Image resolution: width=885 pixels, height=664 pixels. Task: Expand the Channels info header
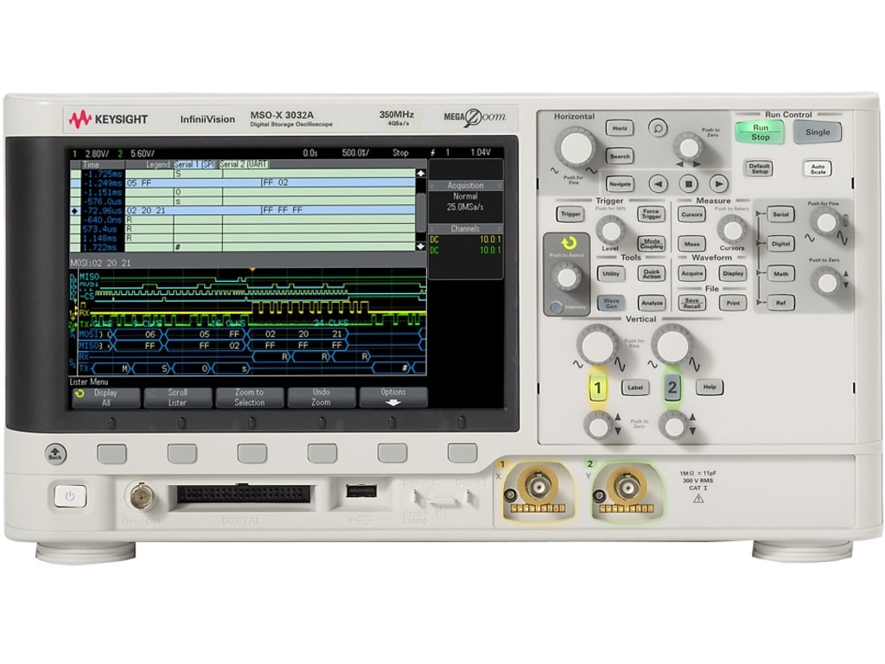click(466, 228)
